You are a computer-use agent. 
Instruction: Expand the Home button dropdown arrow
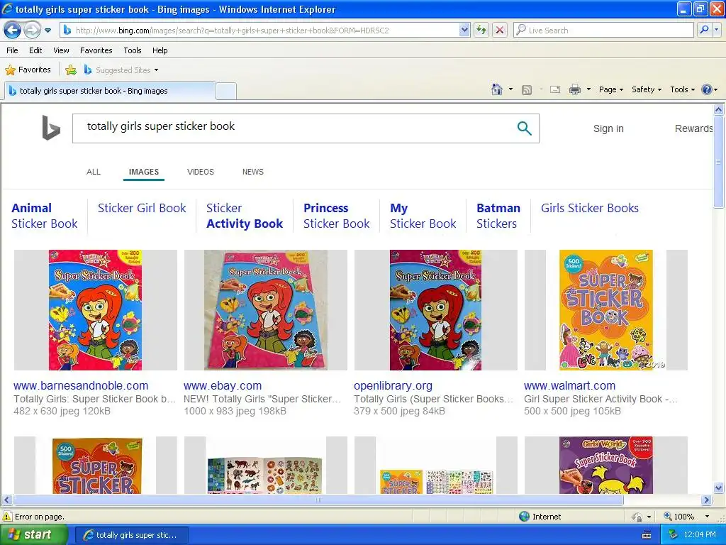(x=510, y=89)
